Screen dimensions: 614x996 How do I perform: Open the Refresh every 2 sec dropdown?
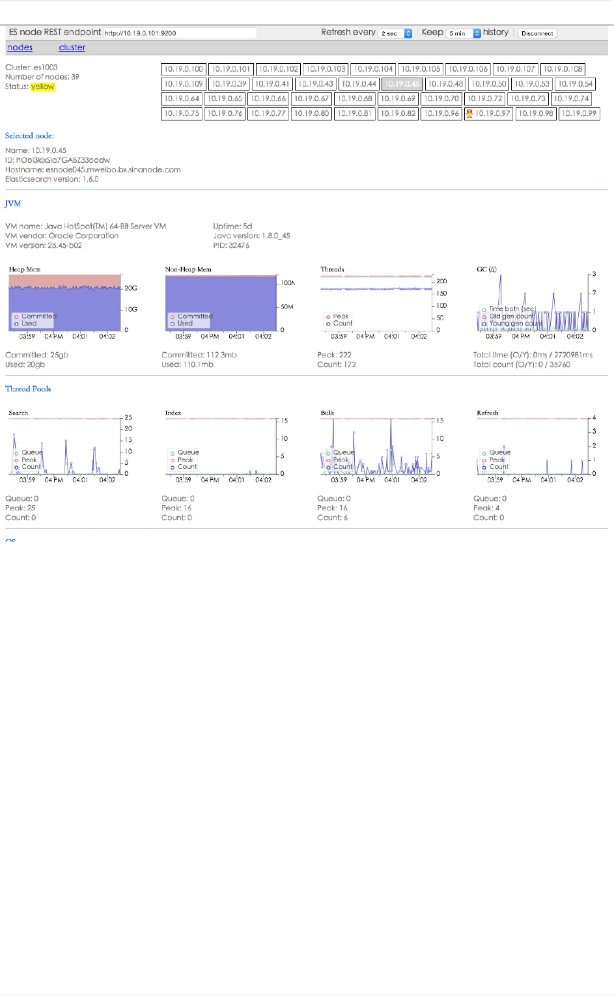point(395,33)
